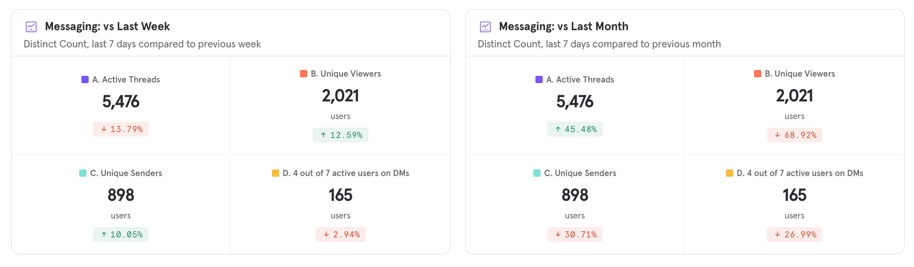914x267 pixels.
Task: Click the purple Active Threads swatch in the Last Week card
Action: pos(85,79)
